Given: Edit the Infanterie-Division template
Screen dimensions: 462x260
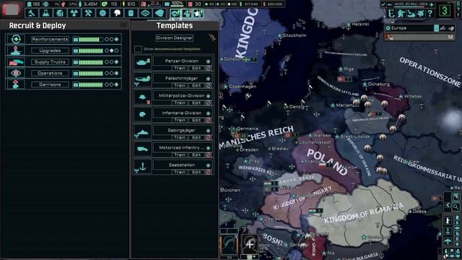Looking at the screenshot, I should (x=196, y=121).
